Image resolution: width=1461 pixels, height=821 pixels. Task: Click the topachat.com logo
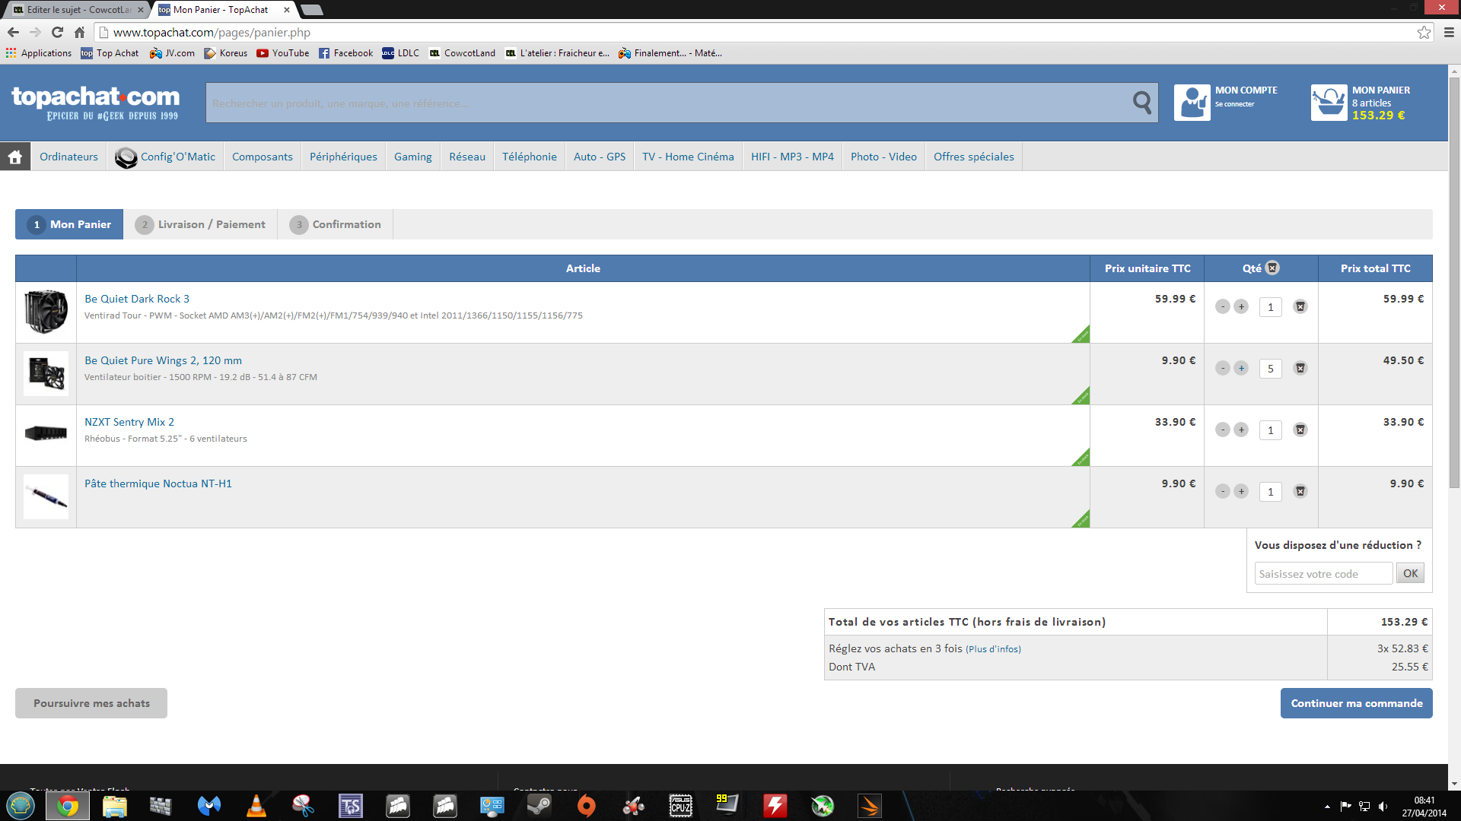pyautogui.click(x=96, y=103)
